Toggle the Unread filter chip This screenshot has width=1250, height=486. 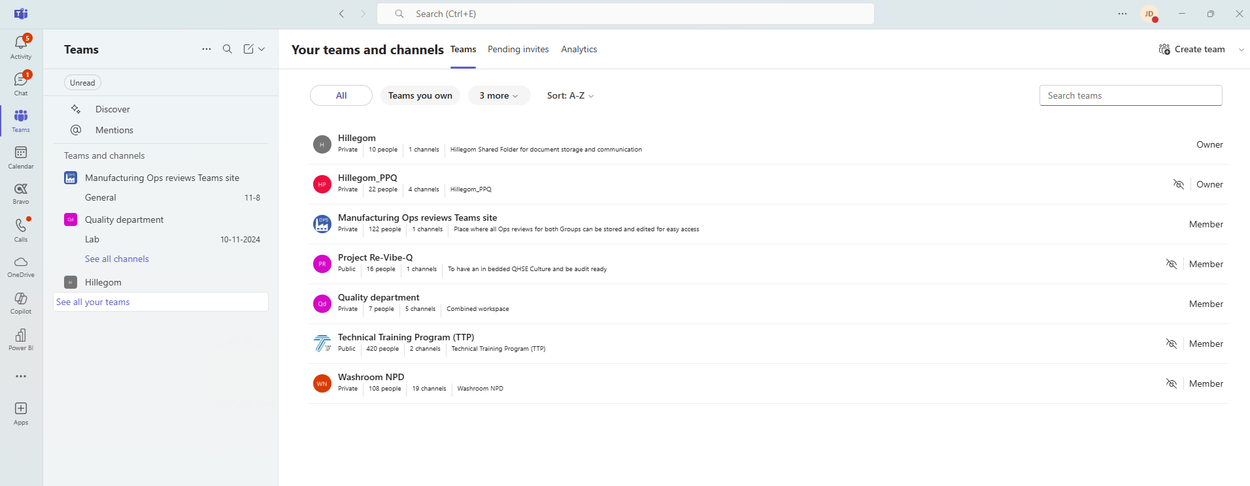pyautogui.click(x=82, y=82)
